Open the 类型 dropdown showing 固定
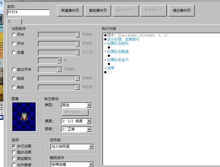The height and width of the screenshot is (167, 220). (76, 105)
